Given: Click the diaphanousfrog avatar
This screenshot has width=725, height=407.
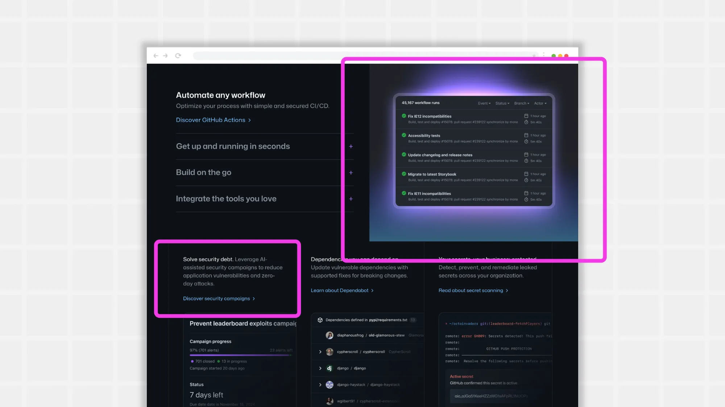Looking at the screenshot, I should pos(330,335).
